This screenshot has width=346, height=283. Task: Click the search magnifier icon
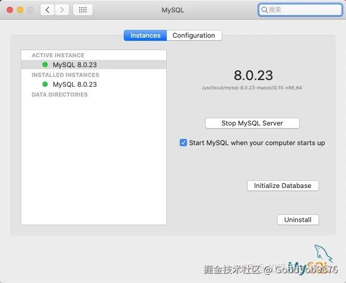[264, 10]
